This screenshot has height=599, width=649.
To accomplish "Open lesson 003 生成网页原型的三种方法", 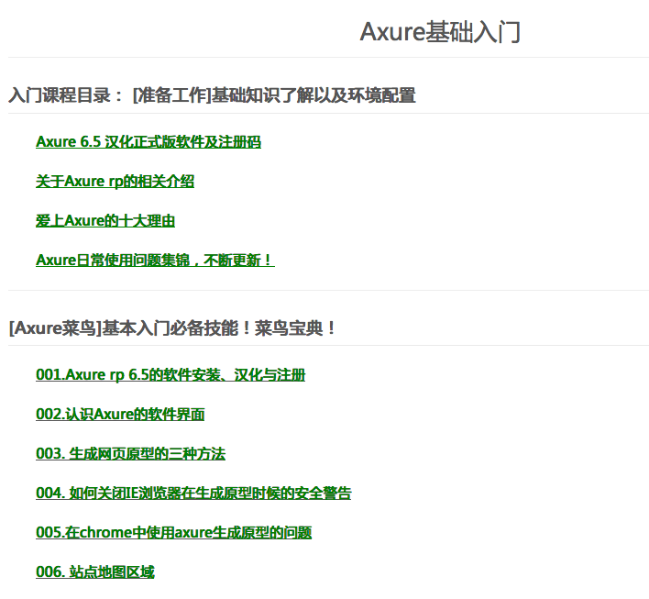I will pos(130,454).
